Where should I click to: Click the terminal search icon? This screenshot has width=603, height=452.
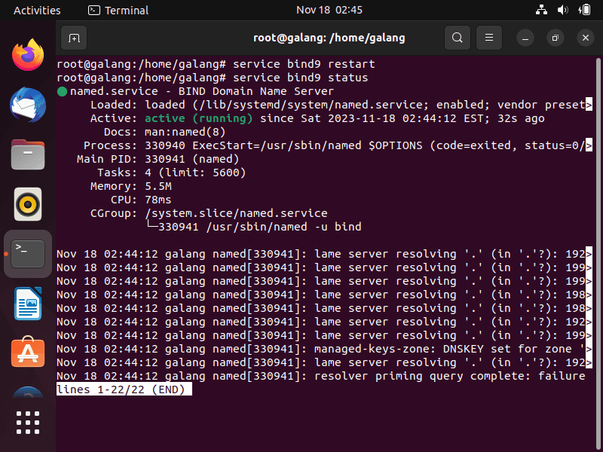(458, 38)
